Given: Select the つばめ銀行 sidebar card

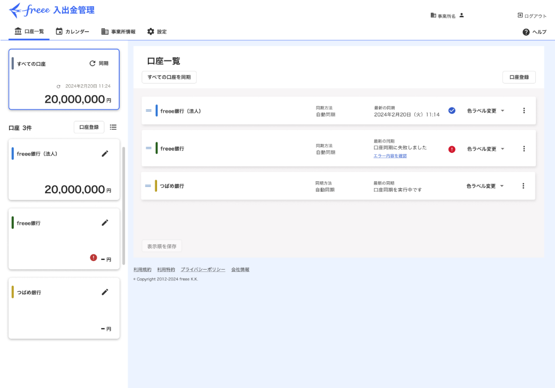Looking at the screenshot, I should 64,308.
